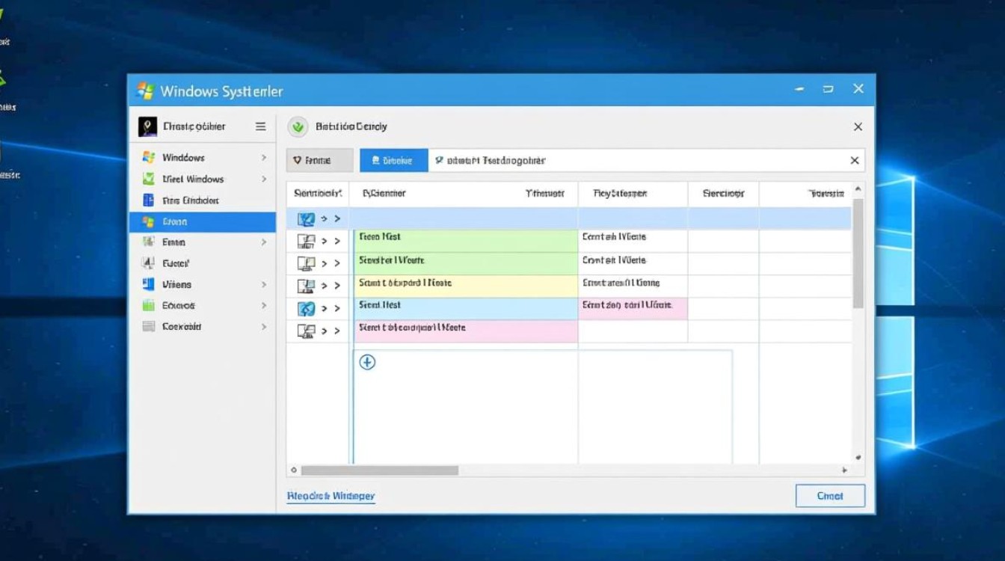Expand the 'Windows' sidebar item using its chevron

click(264, 158)
